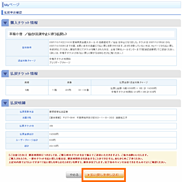Screen dimensions: 182x182
Task: Select the 払戻申込確認 subheading
Action: pos(13,12)
